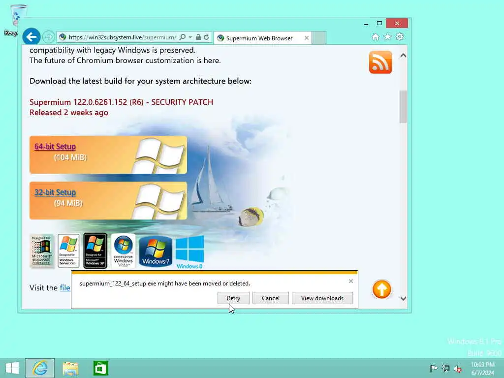Open the Windows Store taskbar icon

[x=100, y=368]
